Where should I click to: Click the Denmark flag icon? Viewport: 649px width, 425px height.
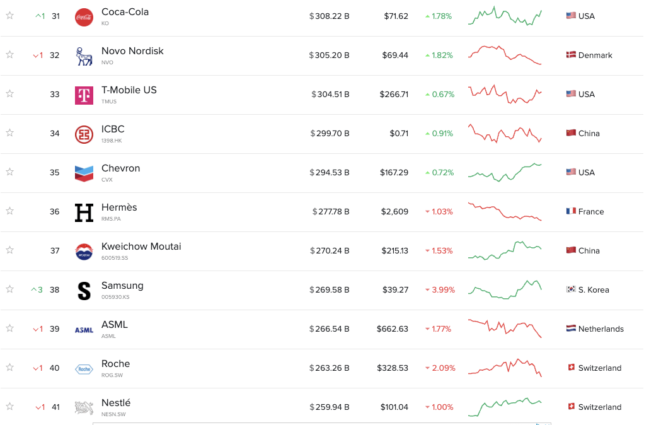(571, 55)
